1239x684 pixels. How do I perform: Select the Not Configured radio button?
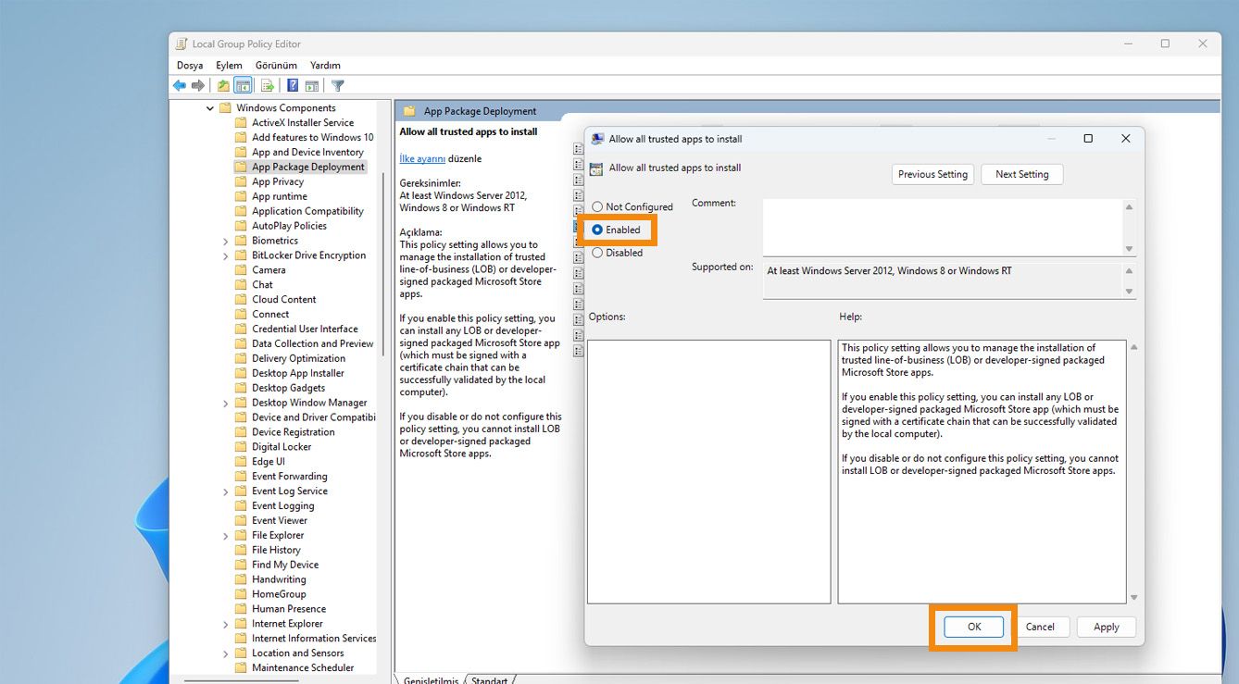coord(597,207)
